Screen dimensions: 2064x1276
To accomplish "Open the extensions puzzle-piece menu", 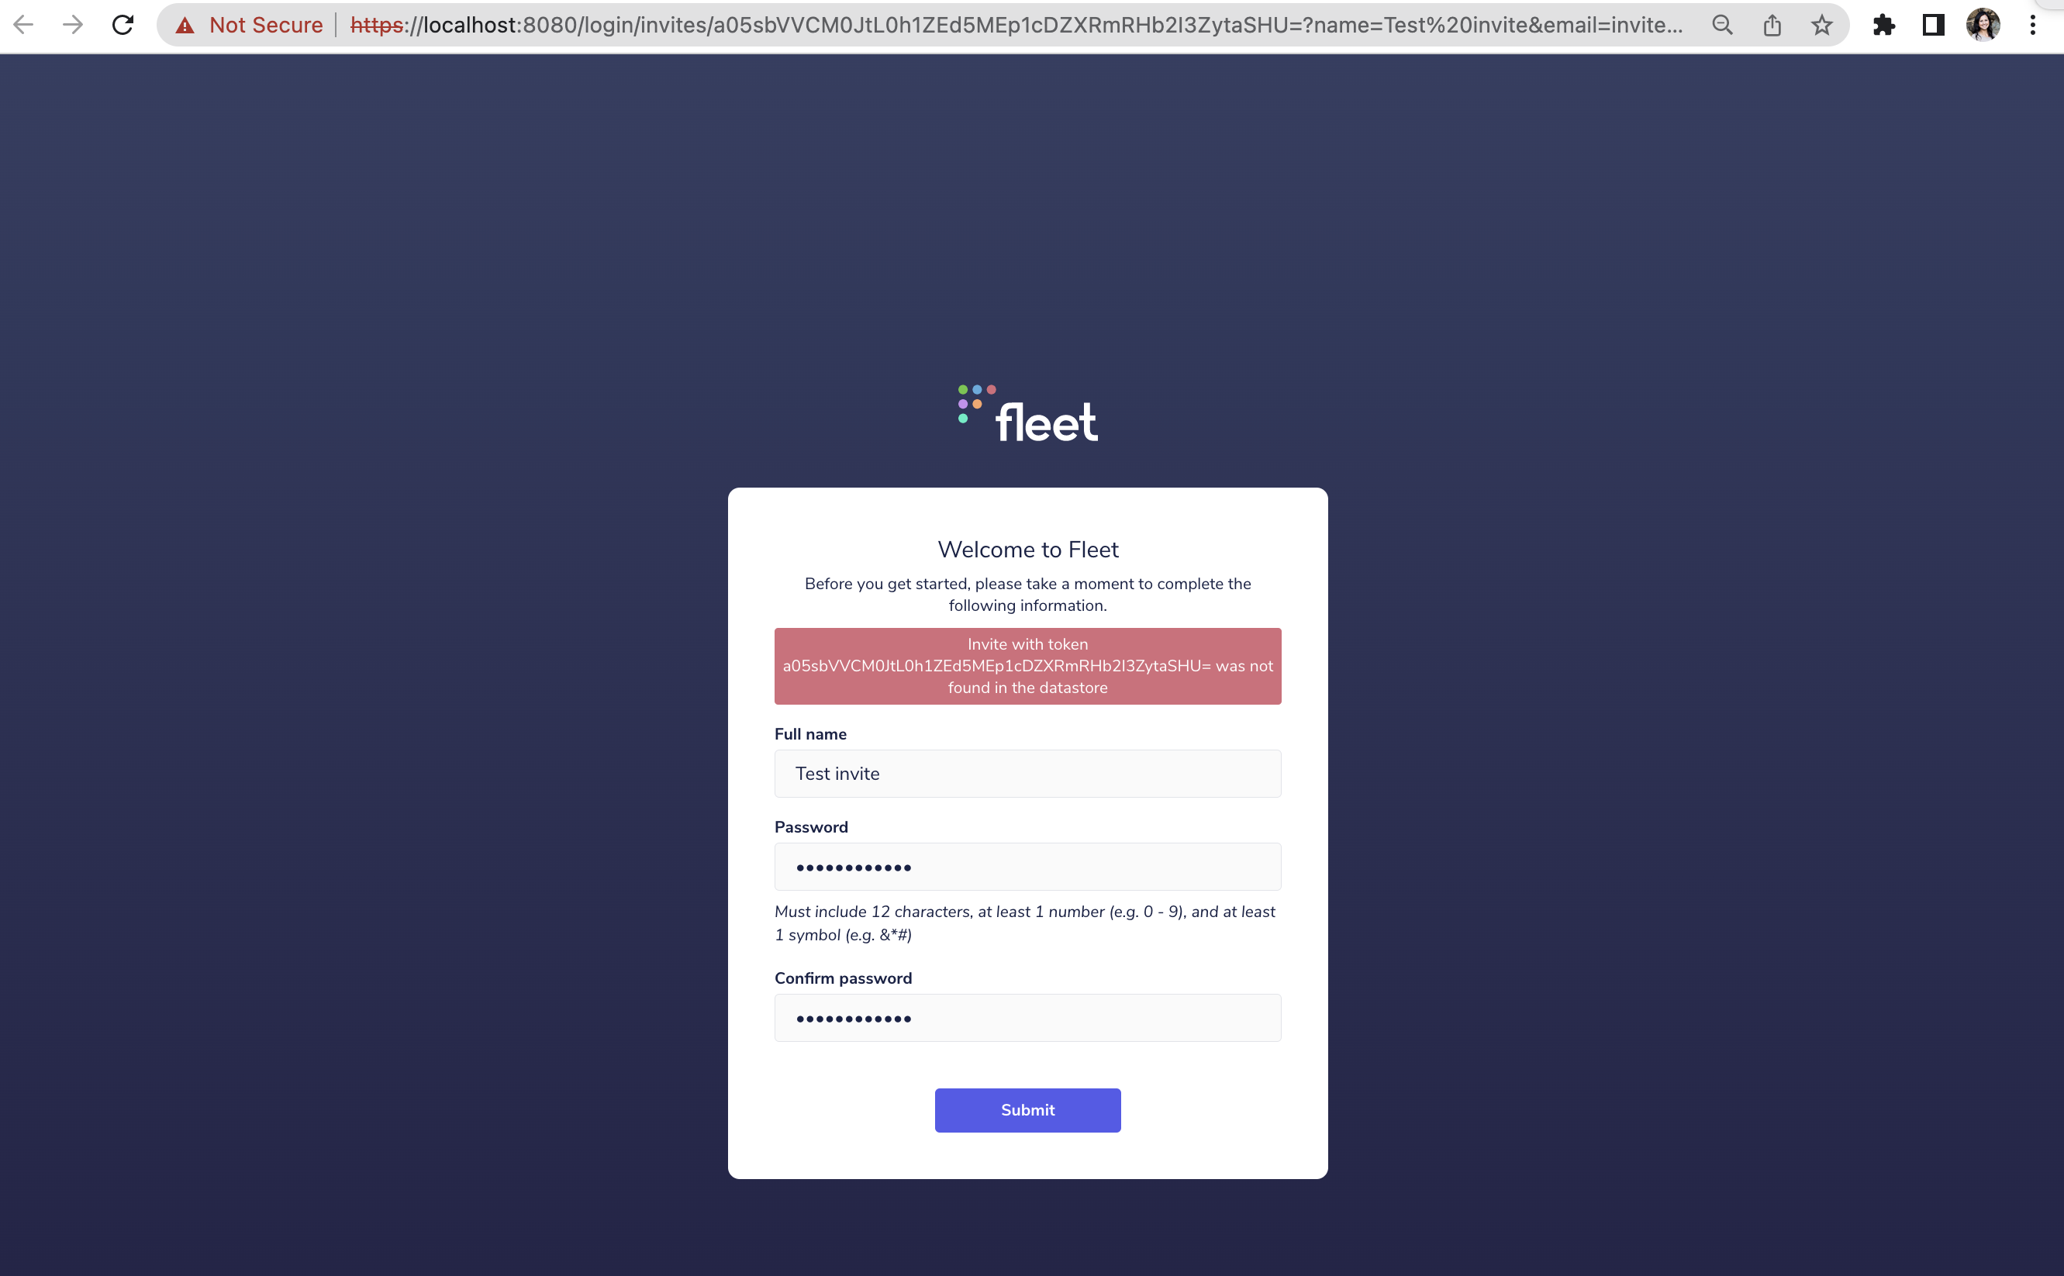I will [x=1883, y=26].
